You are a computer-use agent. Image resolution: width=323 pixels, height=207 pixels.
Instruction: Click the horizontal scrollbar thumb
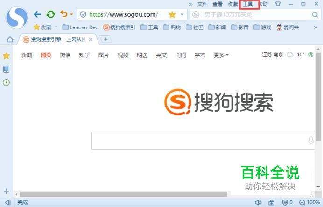pos(124,194)
